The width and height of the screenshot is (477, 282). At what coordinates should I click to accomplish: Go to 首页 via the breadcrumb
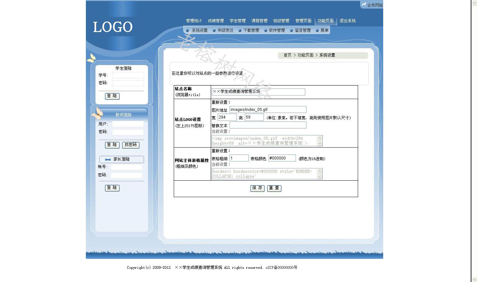tap(287, 55)
